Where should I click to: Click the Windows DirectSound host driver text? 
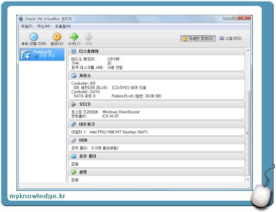tap(121, 112)
